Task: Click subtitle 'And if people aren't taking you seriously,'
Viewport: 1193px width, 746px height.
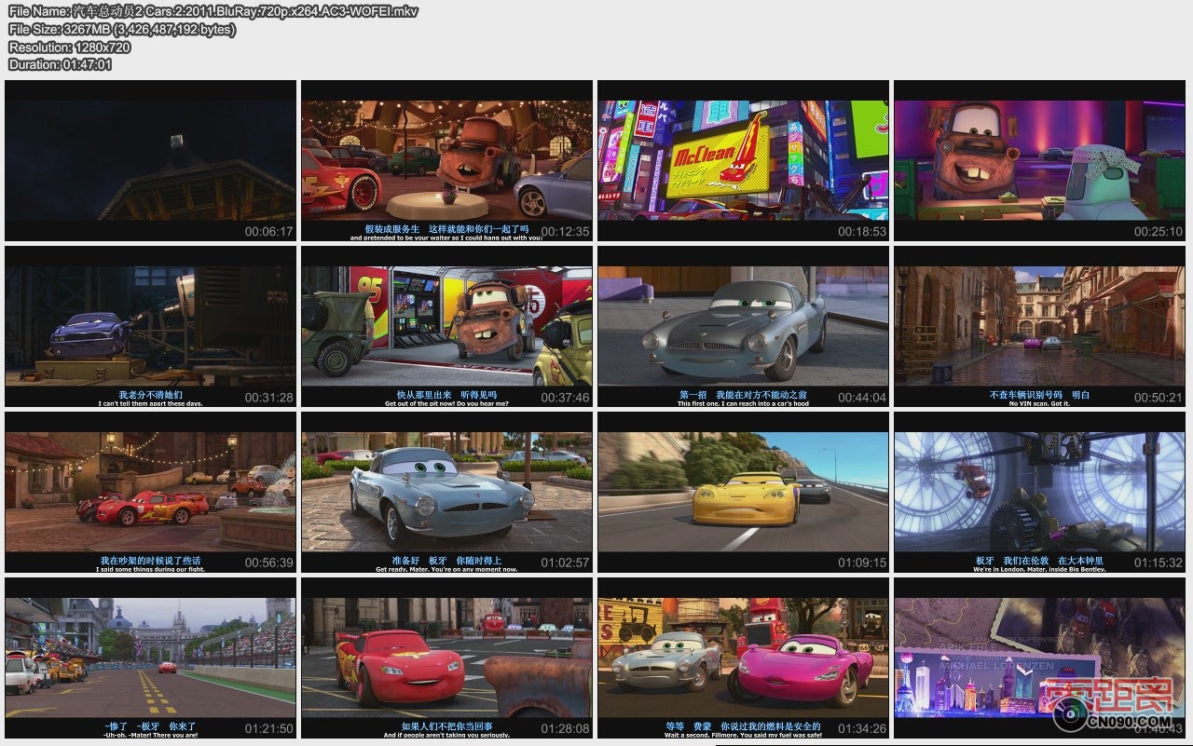Action: tap(446, 736)
